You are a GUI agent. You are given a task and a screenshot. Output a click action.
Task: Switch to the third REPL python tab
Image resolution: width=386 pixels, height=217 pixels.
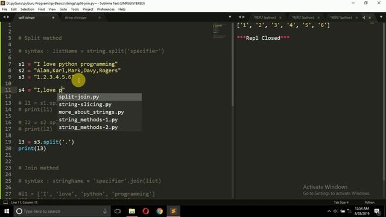point(341,17)
